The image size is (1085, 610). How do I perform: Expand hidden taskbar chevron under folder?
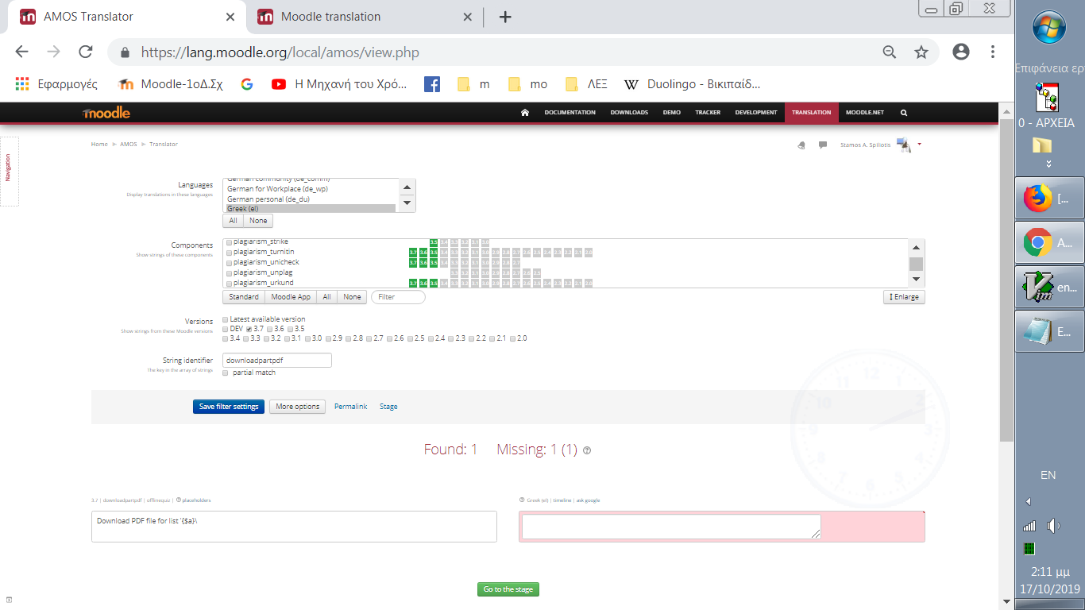point(1048,164)
